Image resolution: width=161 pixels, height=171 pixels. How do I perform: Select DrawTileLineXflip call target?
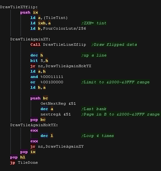coord(65,44)
